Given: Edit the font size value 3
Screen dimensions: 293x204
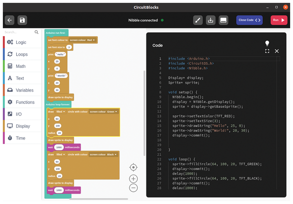Looking at the screenshot, I should point(69,47).
